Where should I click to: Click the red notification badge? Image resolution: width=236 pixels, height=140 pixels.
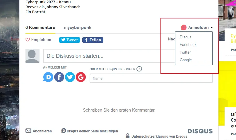(184, 28)
